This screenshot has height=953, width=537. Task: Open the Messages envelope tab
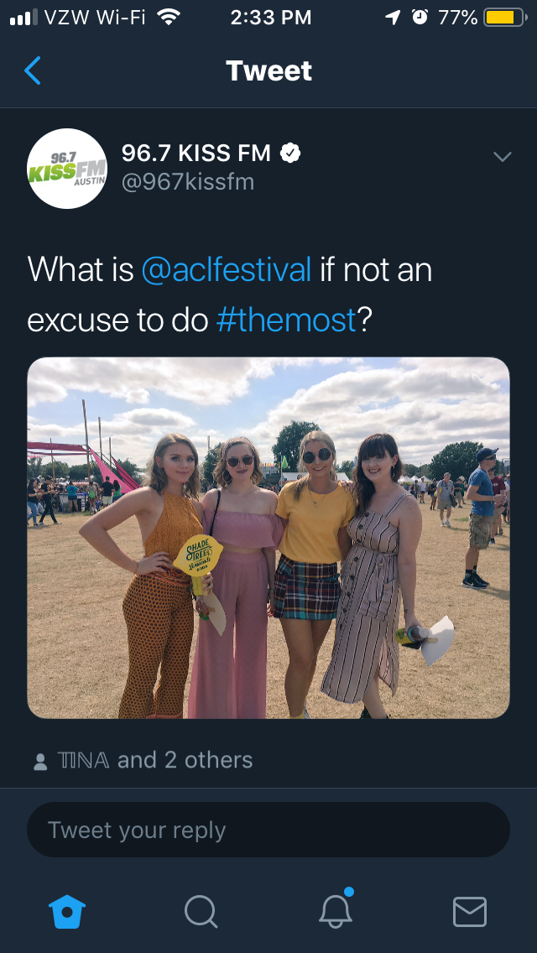(x=470, y=912)
